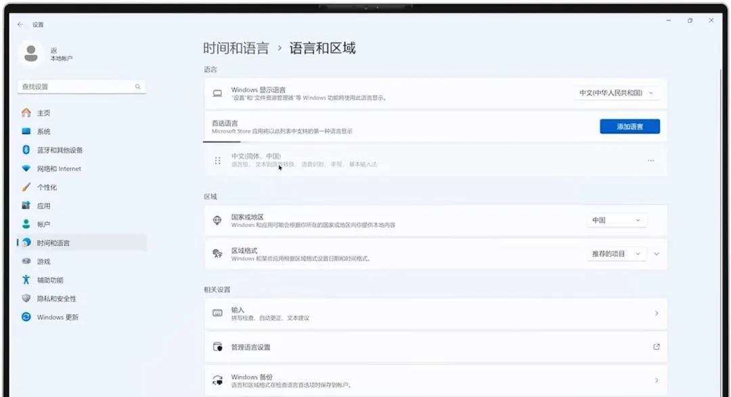731x397 pixels.
Task: Open Windows 备份 row chevron
Action: (x=657, y=380)
